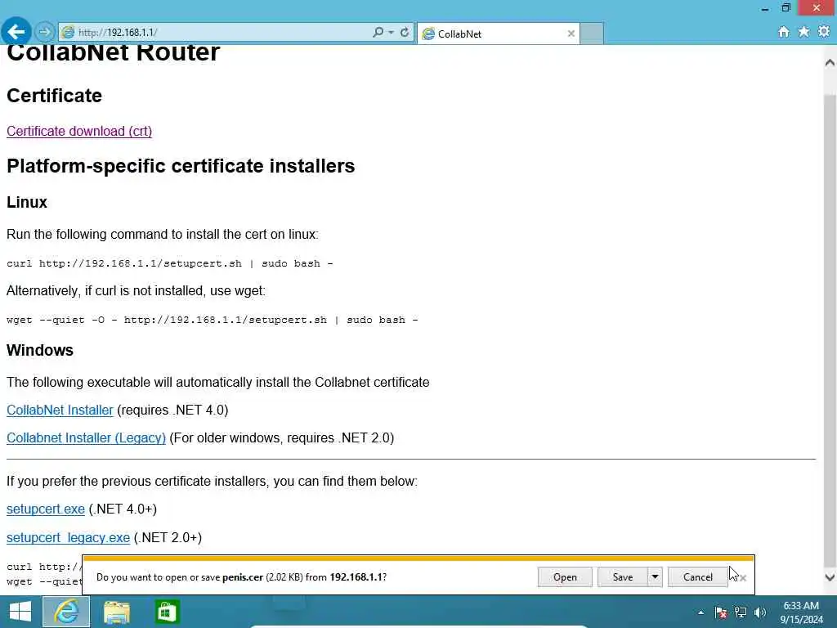Open the address bar autocomplete dropdown arrow
The width and height of the screenshot is (837, 628).
[x=392, y=32]
